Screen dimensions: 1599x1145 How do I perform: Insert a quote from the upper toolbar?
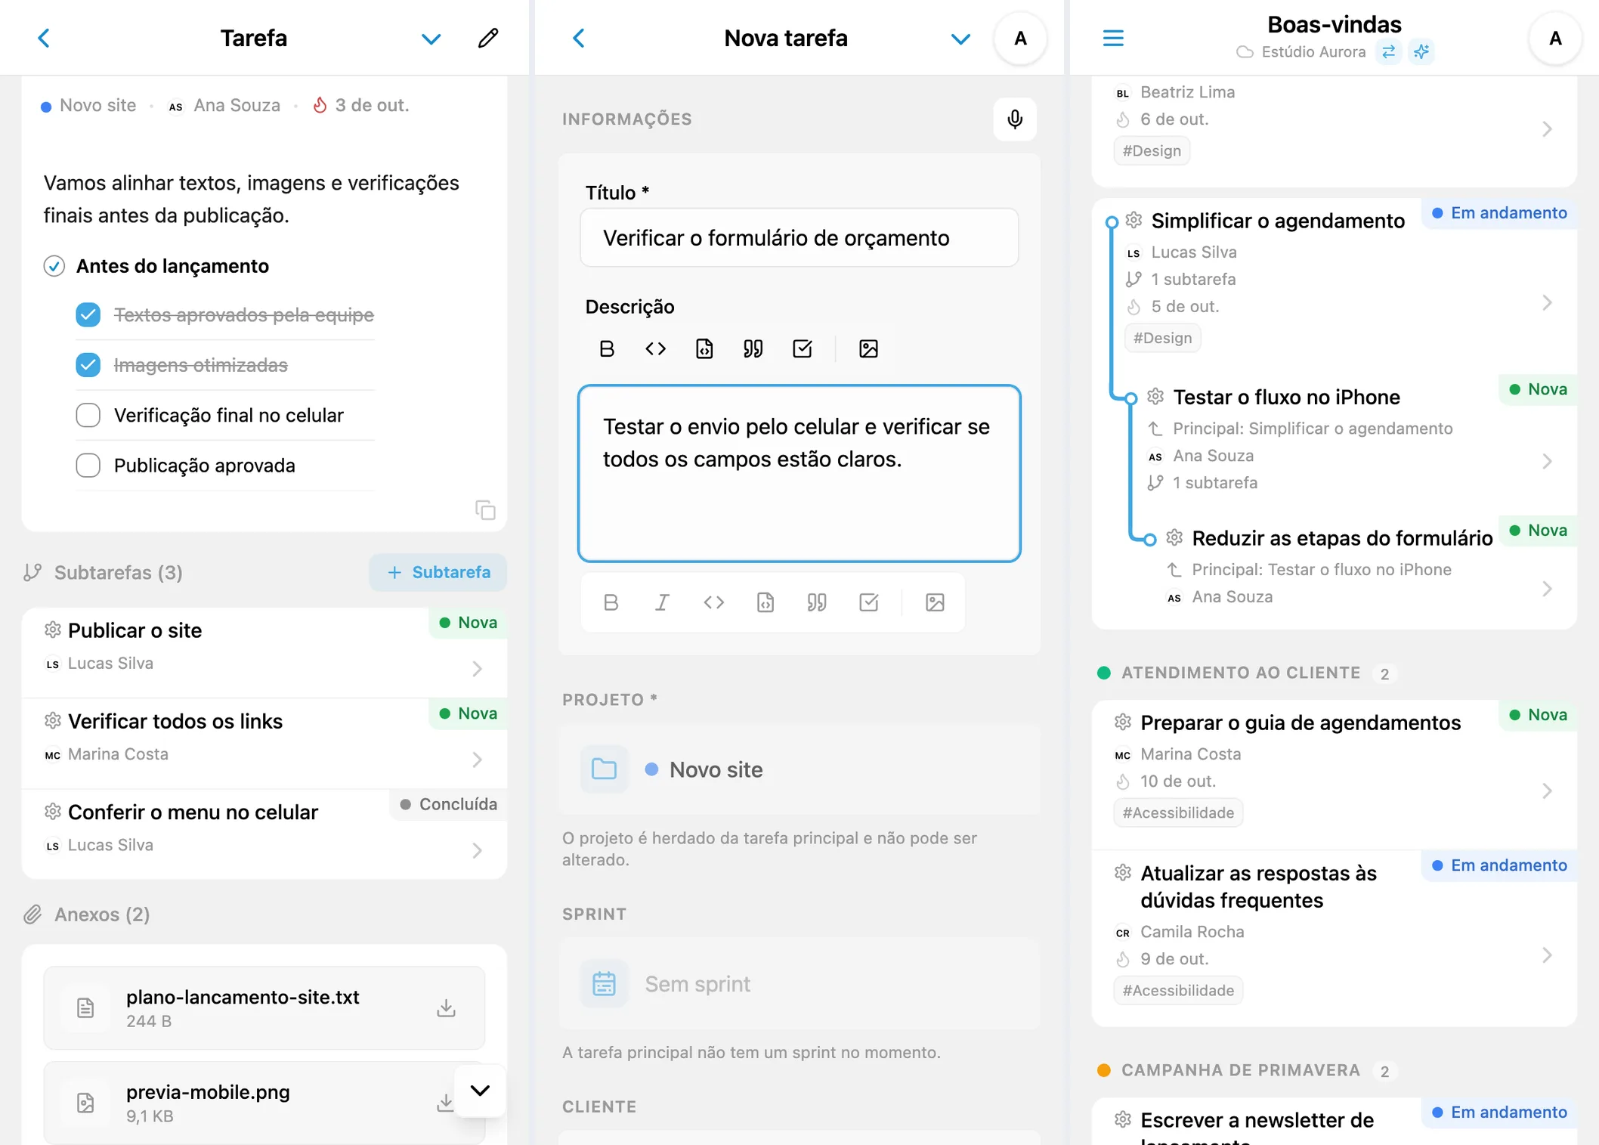click(x=753, y=348)
